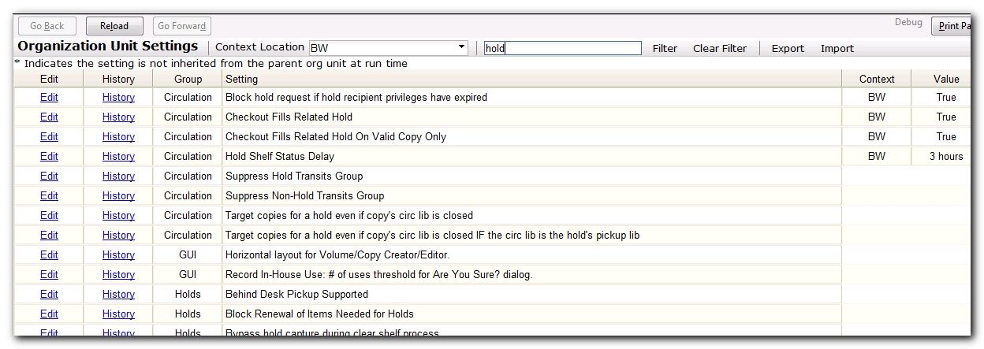984x349 pixels.
Task: Click the Value column header
Action: click(946, 79)
